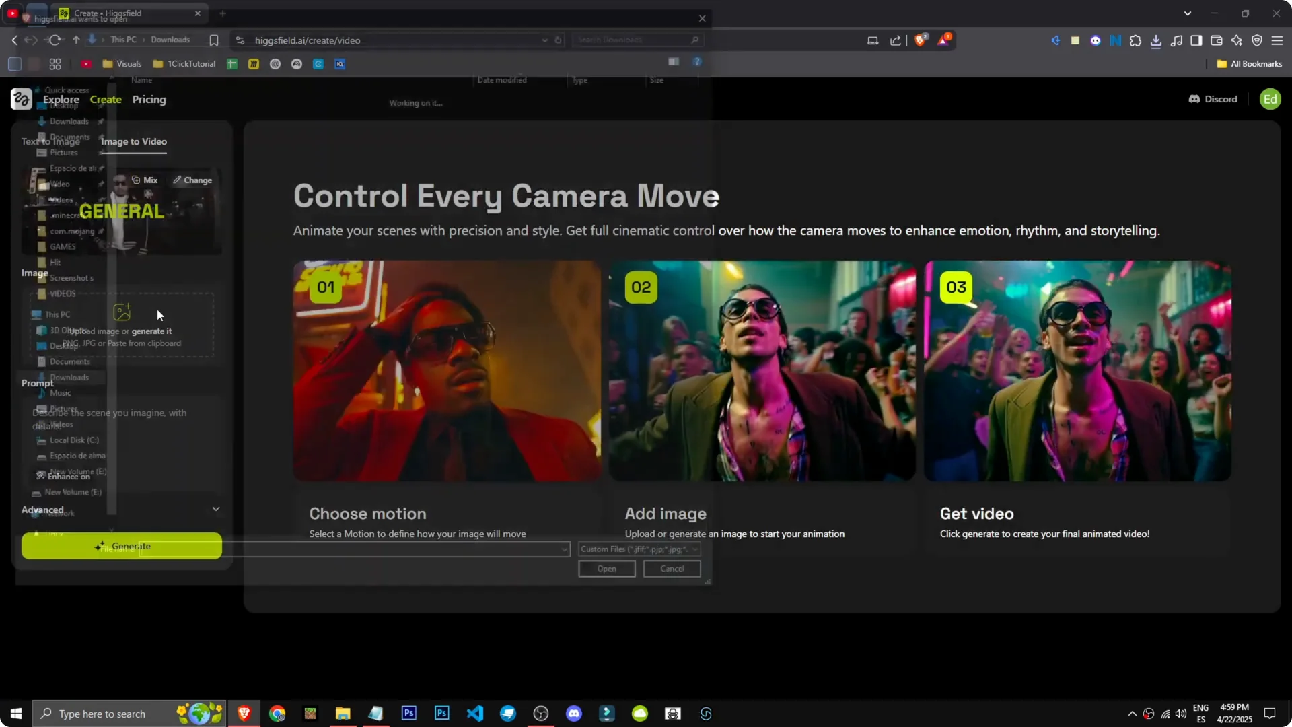Launch Photoshop from the Windows taskbar
This screenshot has height=727, width=1292.
click(x=408, y=713)
